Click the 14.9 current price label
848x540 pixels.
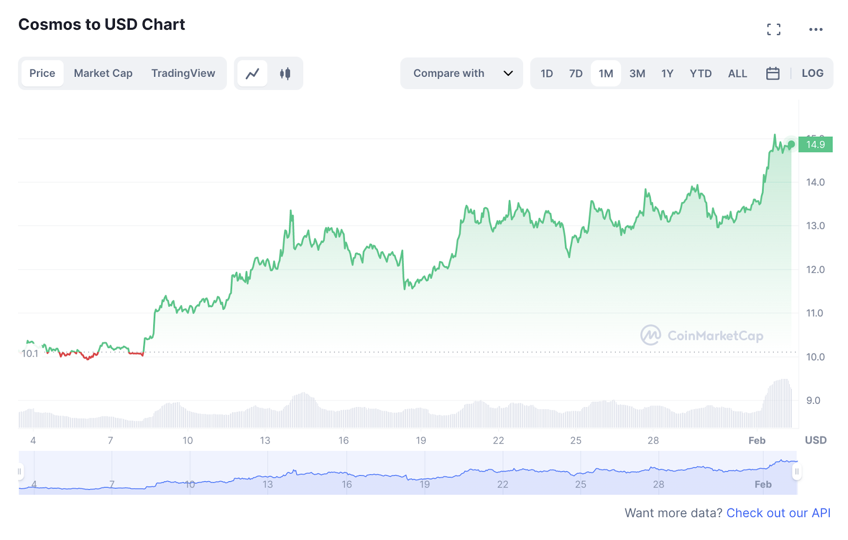tap(815, 145)
